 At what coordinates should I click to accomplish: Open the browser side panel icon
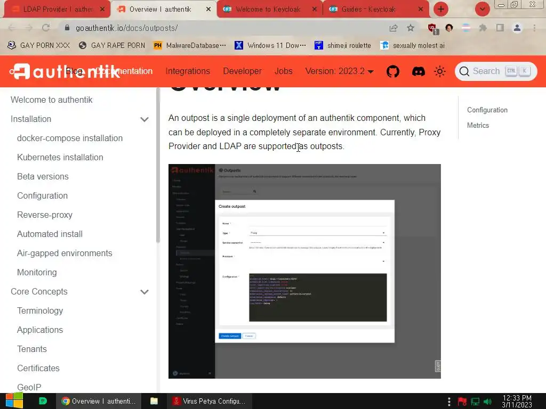pos(500,28)
